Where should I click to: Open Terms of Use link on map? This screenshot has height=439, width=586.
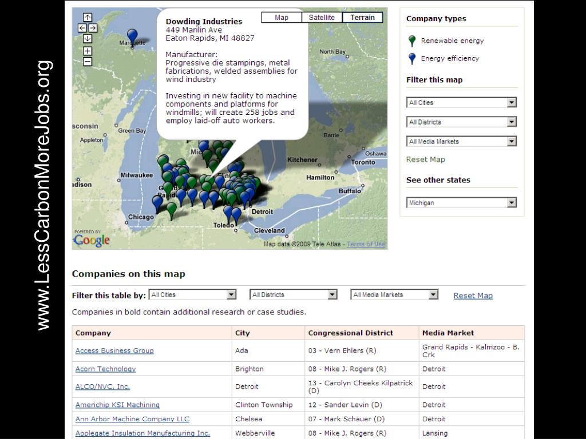click(366, 244)
